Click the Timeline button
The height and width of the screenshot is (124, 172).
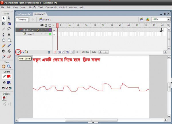click(22, 20)
